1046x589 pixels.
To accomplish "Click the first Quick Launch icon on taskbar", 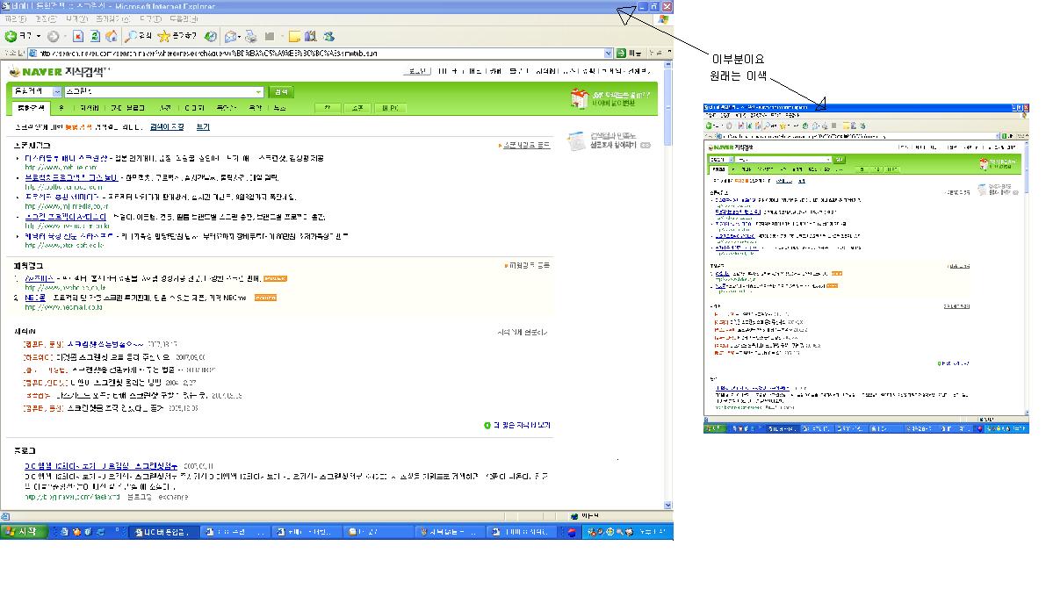I will 64,532.
